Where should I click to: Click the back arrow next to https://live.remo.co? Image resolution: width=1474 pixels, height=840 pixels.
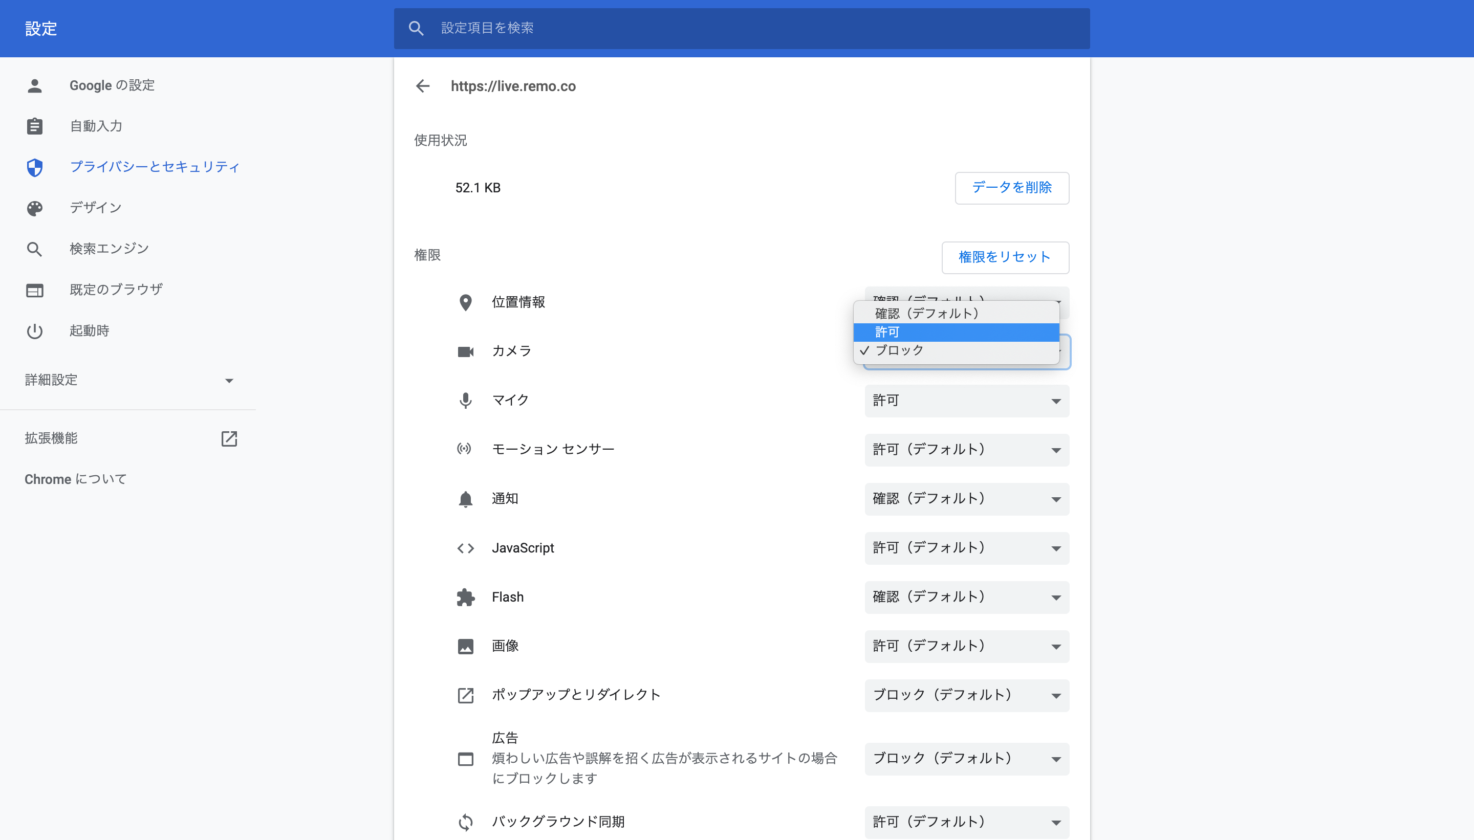pyautogui.click(x=422, y=86)
